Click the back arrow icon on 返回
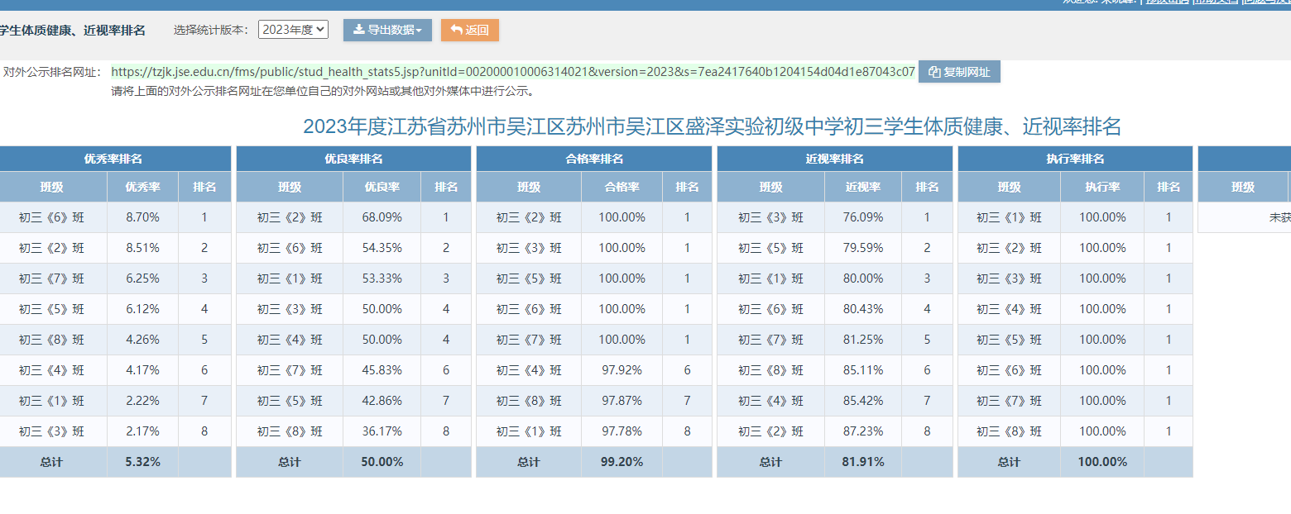 (456, 30)
